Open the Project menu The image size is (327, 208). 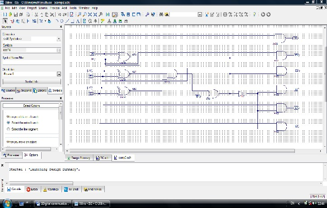tap(32, 8)
